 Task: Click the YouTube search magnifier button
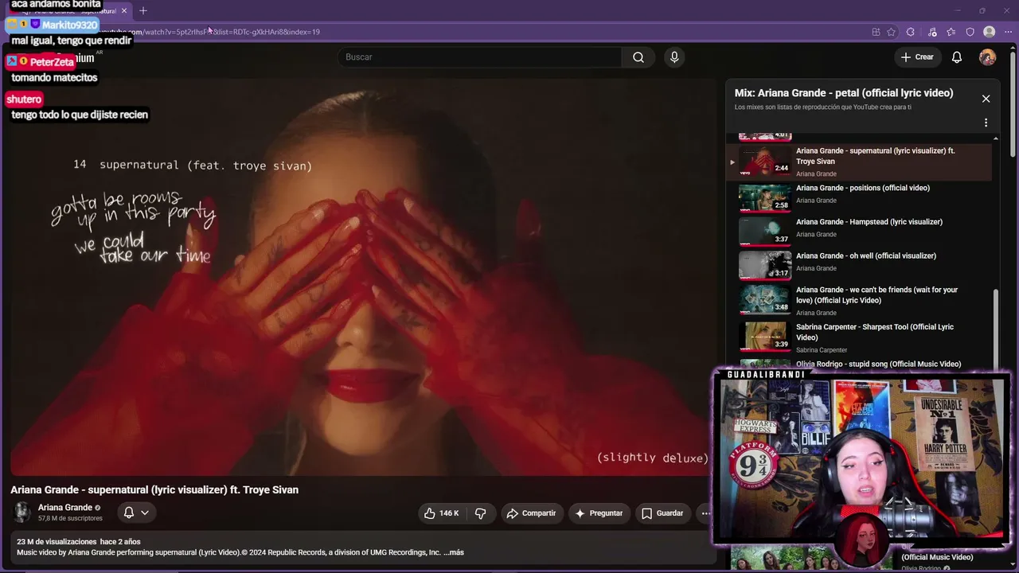[638, 57]
